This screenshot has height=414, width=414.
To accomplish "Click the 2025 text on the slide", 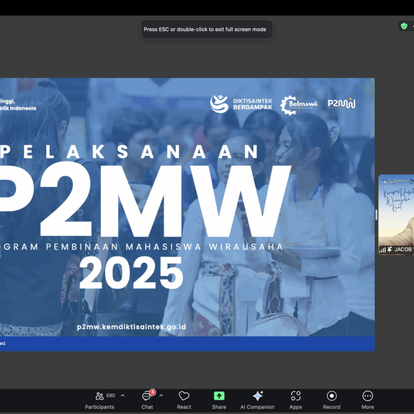I will [x=131, y=273].
